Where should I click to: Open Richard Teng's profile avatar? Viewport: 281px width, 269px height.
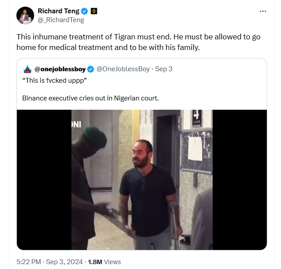point(25,15)
